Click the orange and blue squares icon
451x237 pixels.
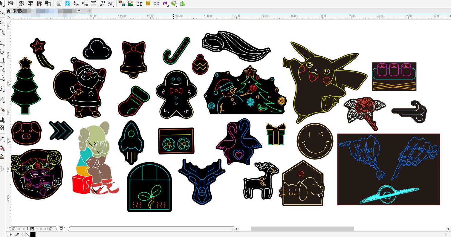(x=122, y=3)
